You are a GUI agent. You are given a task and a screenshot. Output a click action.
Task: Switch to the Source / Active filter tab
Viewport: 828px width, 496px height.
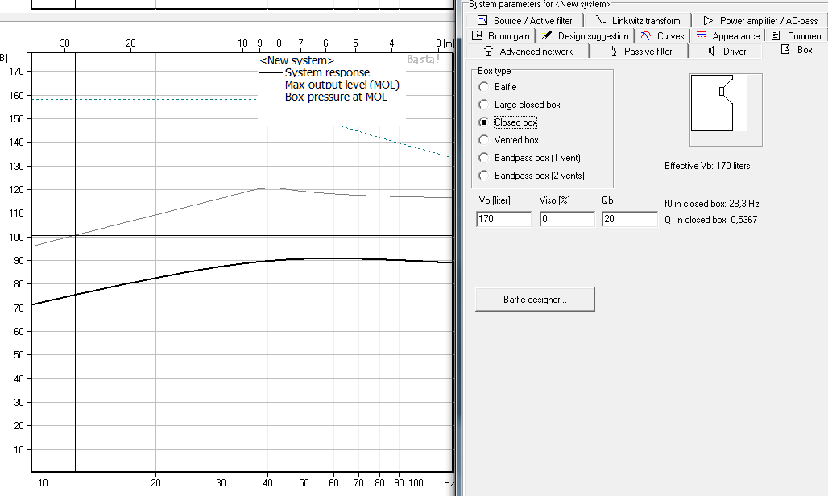click(525, 21)
